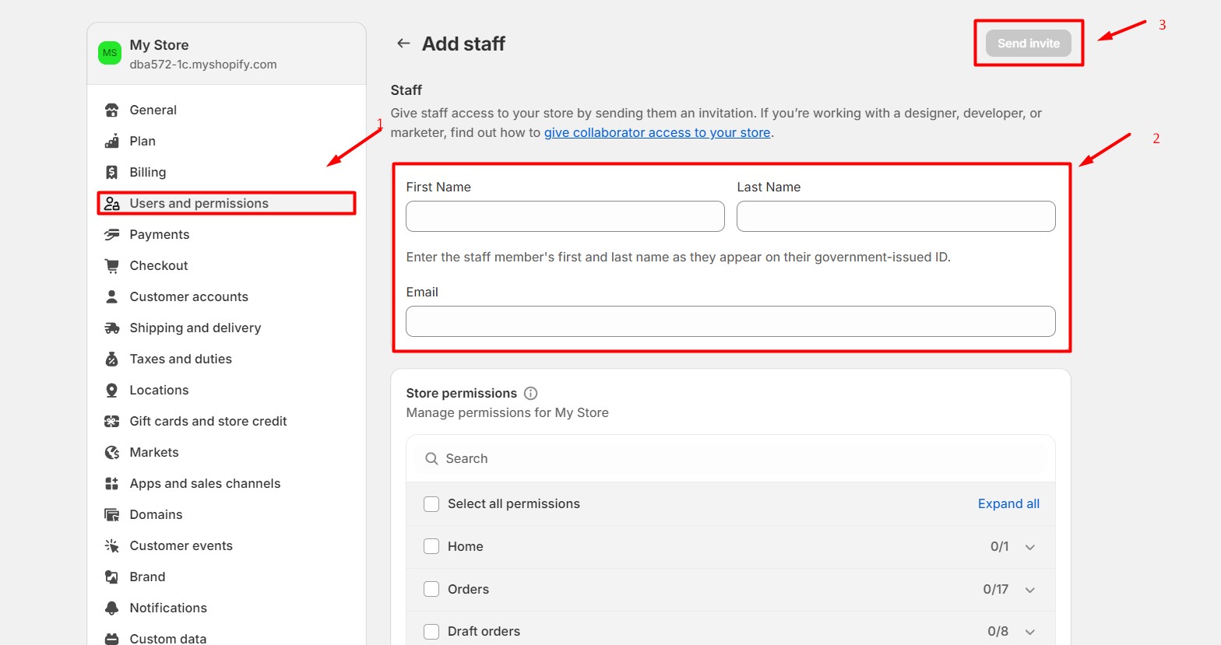
Task: Click the Checkout cart icon
Action: pyautogui.click(x=111, y=265)
